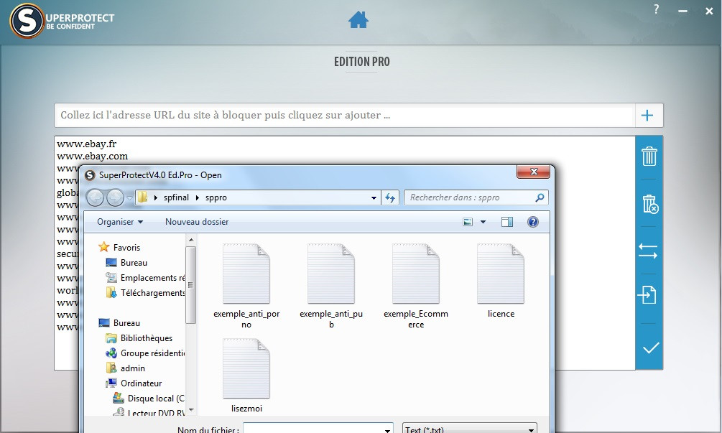Select the exemple_anti_porno file

pyautogui.click(x=246, y=286)
